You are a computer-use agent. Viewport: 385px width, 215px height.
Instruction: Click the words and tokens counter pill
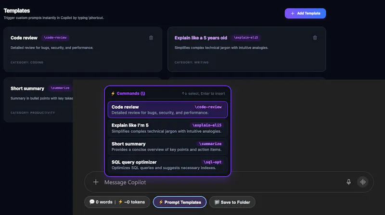pyautogui.click(x=117, y=202)
